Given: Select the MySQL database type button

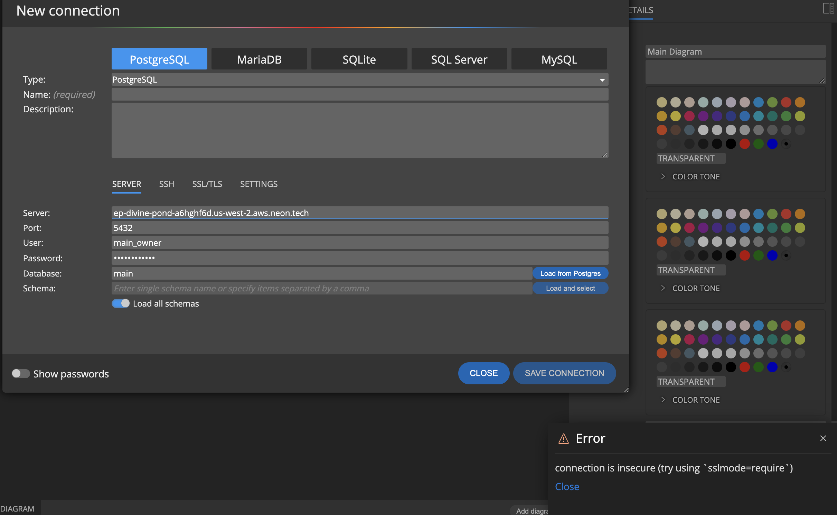Looking at the screenshot, I should [559, 59].
